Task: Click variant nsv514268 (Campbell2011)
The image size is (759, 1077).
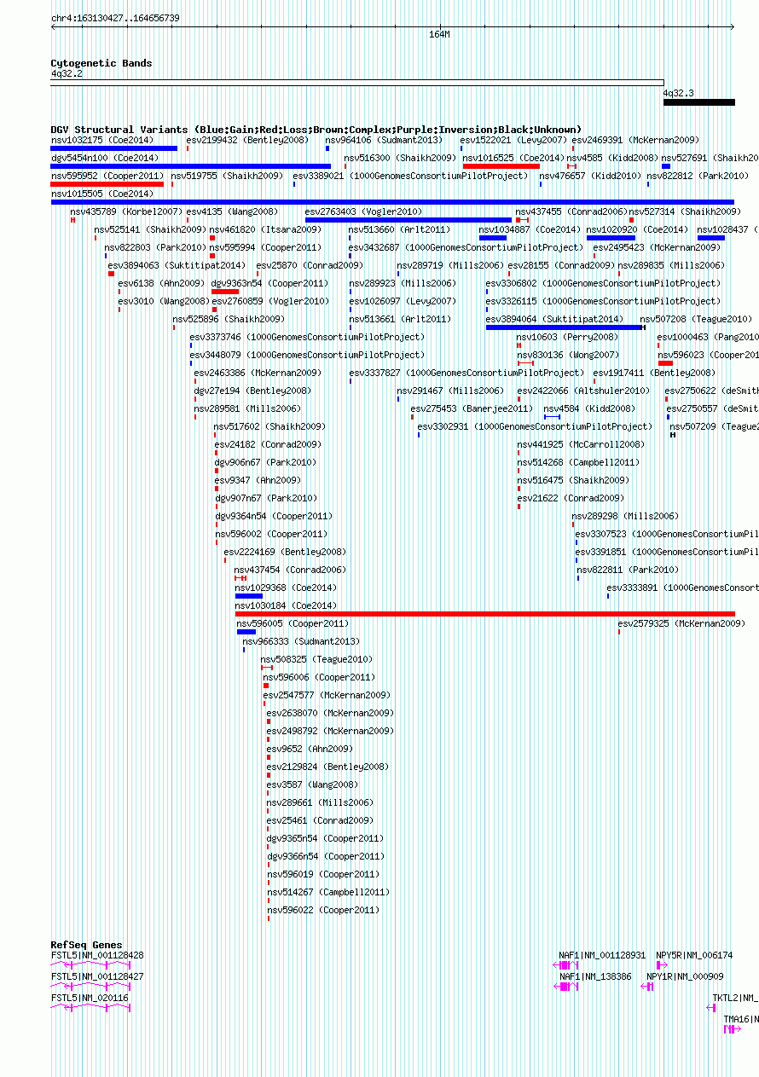Action: click(578, 462)
